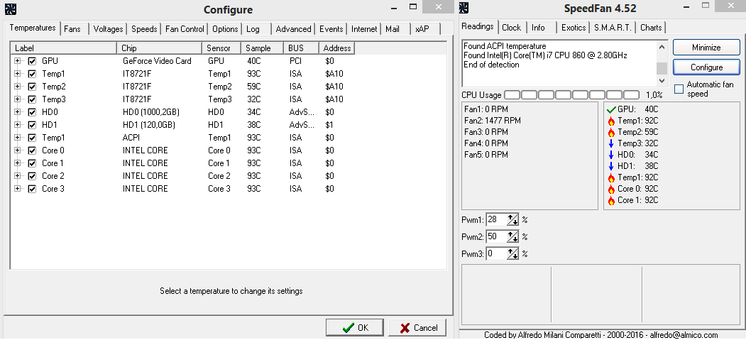Screen dimensions: 746x340
Task: Uncheck the Core 1 checkbox
Action: 32,163
